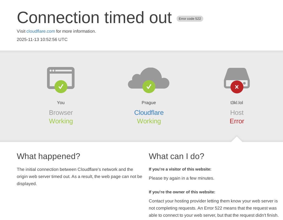Click the 2025-11-13 UTC timestamp
283x220 pixels.
[x=42, y=40]
